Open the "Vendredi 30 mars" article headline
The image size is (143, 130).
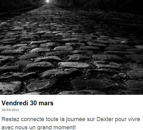pos(27,103)
